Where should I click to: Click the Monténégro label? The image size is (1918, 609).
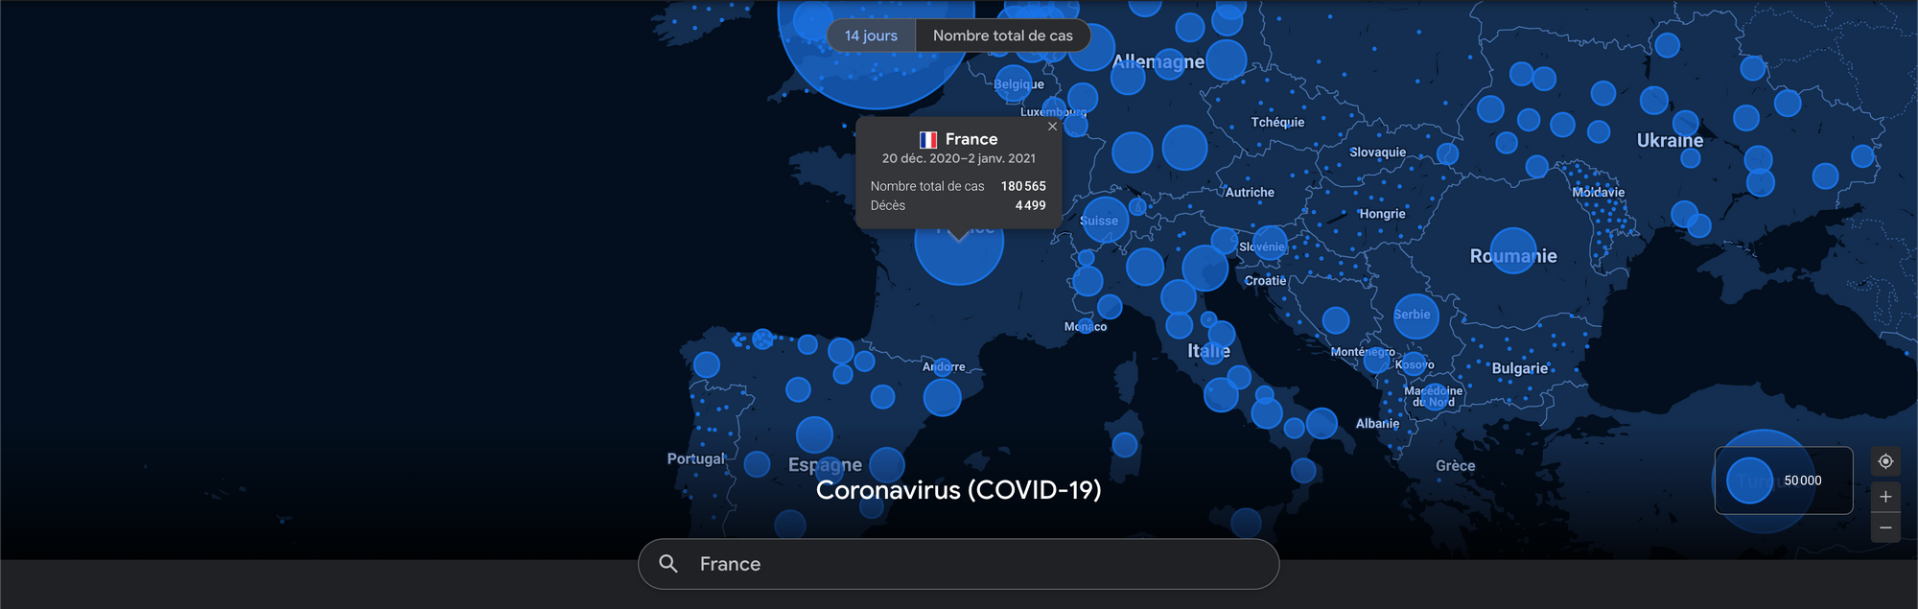[x=1363, y=352]
